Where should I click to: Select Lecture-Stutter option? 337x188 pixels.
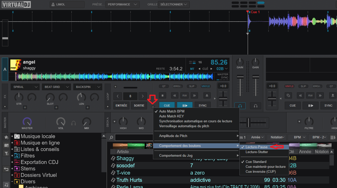coord(264,152)
